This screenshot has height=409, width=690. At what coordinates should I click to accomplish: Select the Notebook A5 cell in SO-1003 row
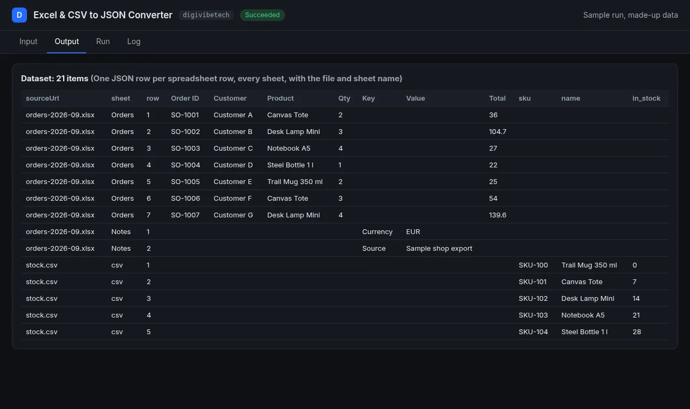pyautogui.click(x=289, y=148)
